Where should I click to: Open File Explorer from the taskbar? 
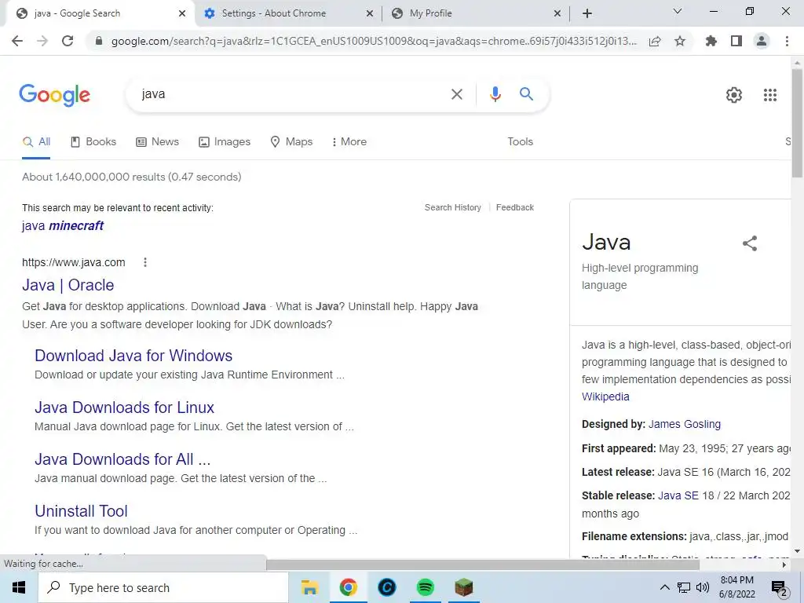[309, 587]
